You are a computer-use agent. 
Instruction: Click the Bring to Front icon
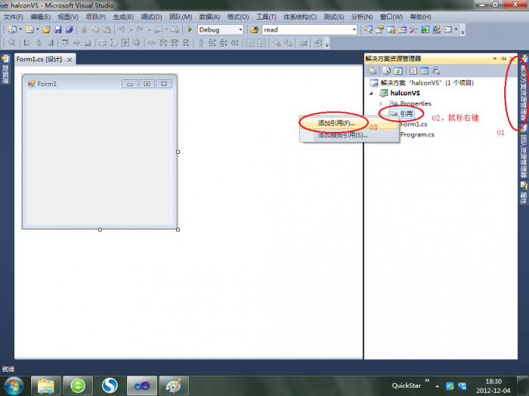pyautogui.click(x=277, y=43)
